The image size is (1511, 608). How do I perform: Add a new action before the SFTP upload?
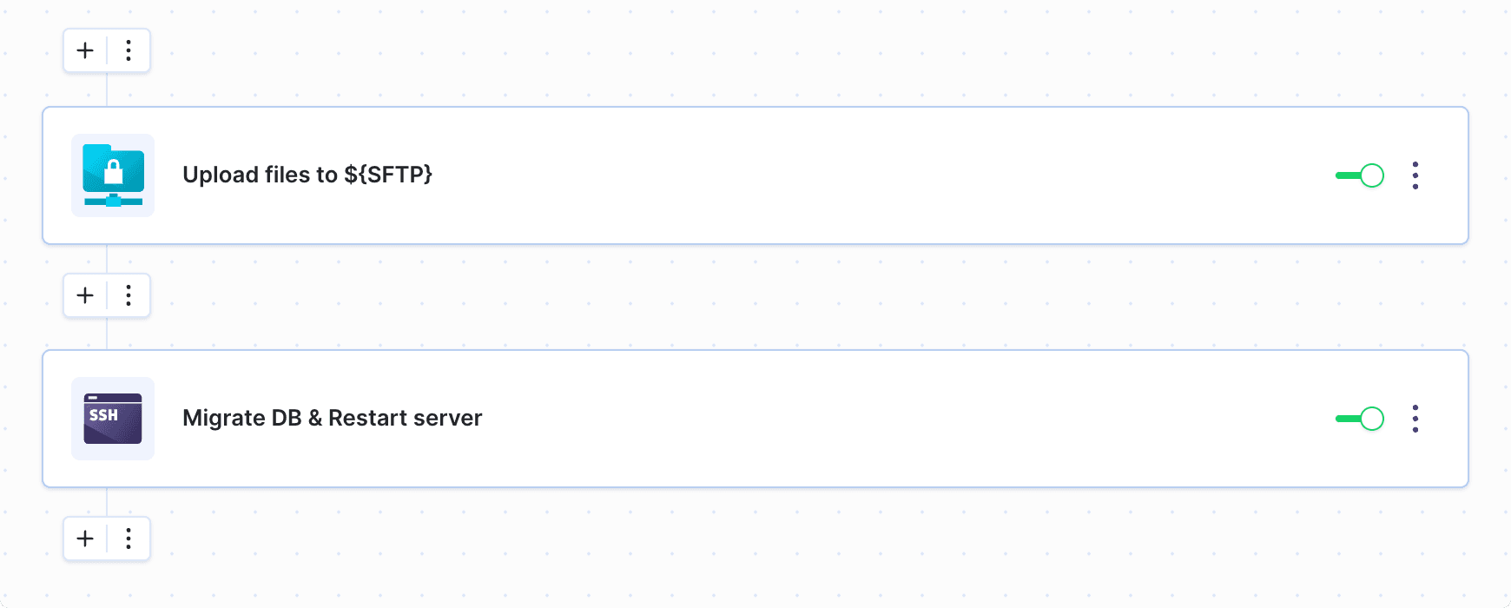84,50
